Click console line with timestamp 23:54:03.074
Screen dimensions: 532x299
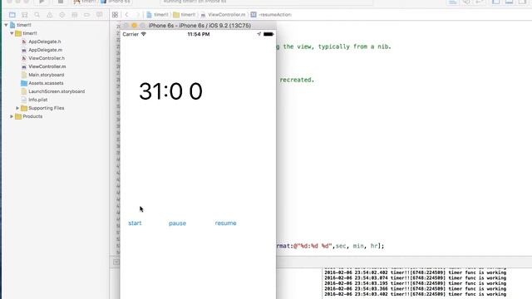tap(416, 278)
